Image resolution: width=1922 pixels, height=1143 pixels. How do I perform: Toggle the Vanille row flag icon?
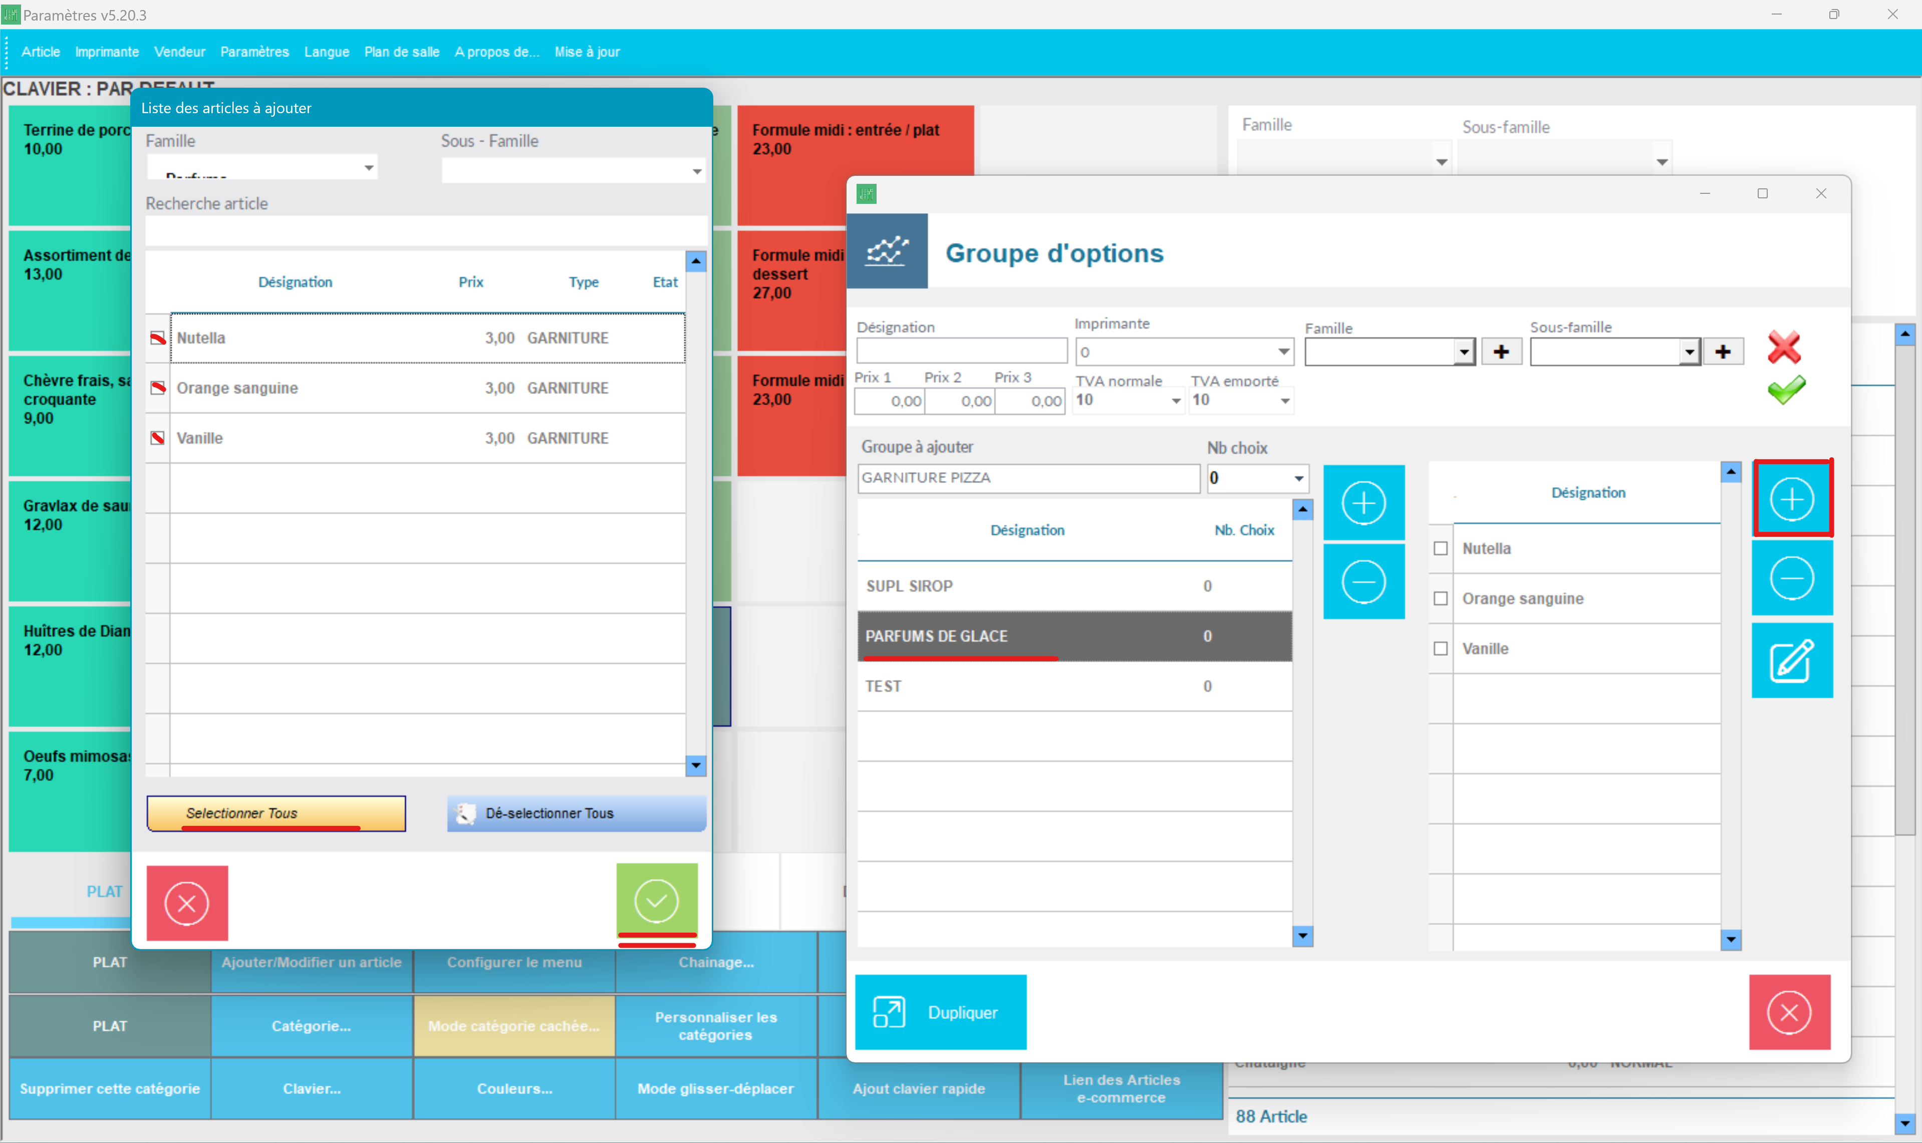pos(158,438)
